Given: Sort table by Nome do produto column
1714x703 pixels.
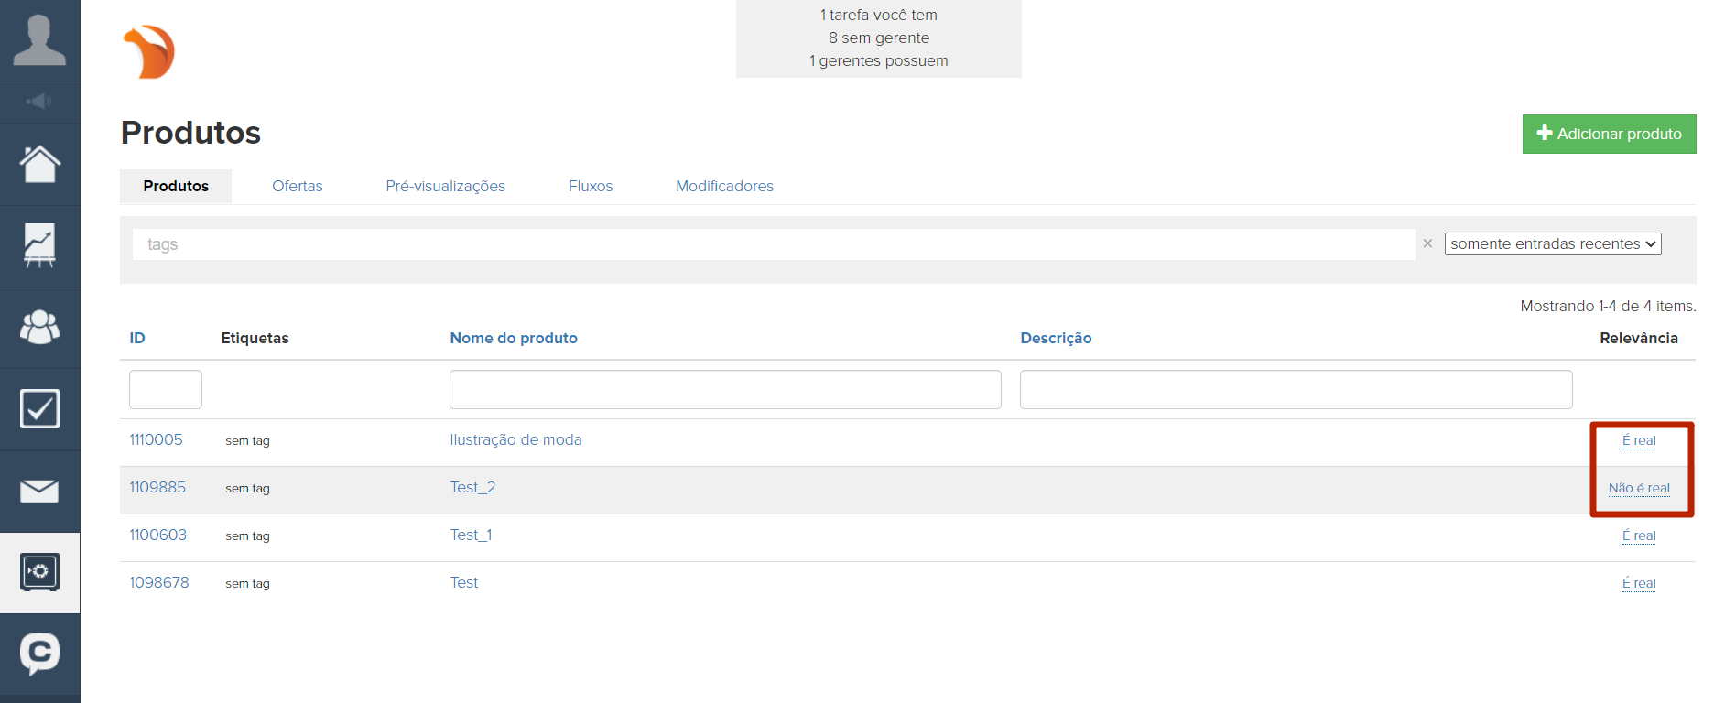Looking at the screenshot, I should (513, 338).
